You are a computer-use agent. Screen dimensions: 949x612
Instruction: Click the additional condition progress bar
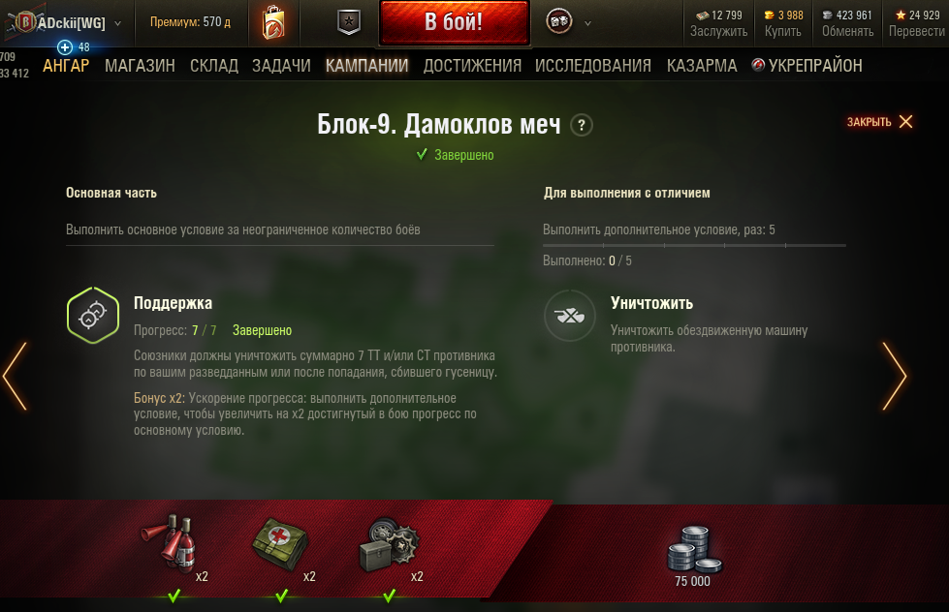tap(694, 246)
